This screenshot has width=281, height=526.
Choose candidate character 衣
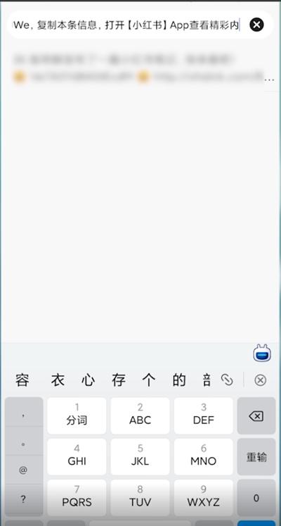pyautogui.click(x=58, y=380)
